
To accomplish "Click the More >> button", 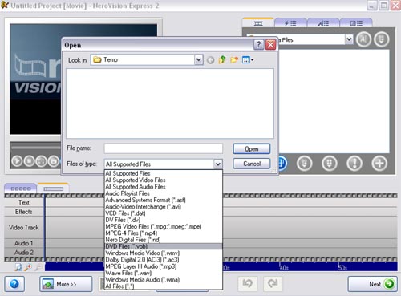I will [x=66, y=284].
